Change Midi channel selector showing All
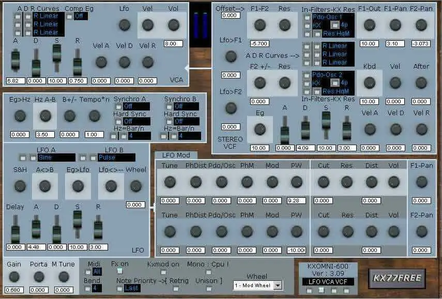The height and width of the screenshot is (299, 442). (x=97, y=272)
